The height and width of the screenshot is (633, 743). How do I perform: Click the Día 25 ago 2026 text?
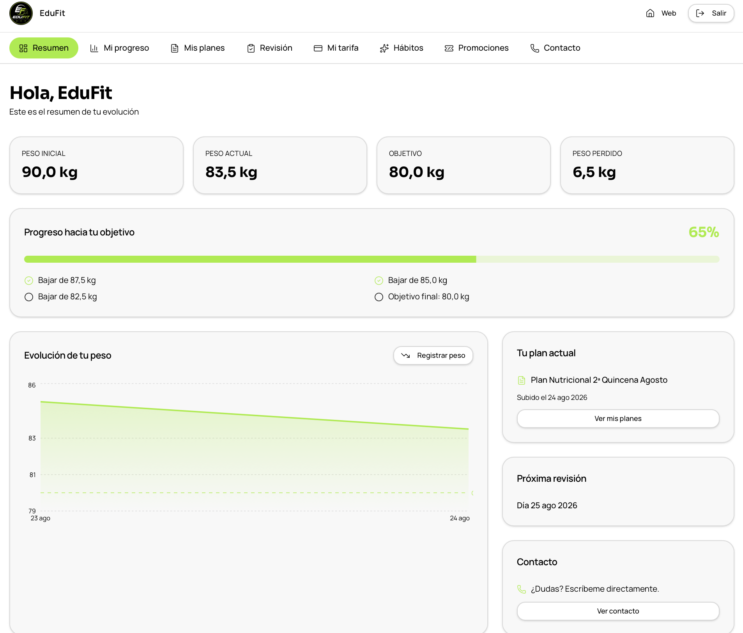pyautogui.click(x=547, y=506)
